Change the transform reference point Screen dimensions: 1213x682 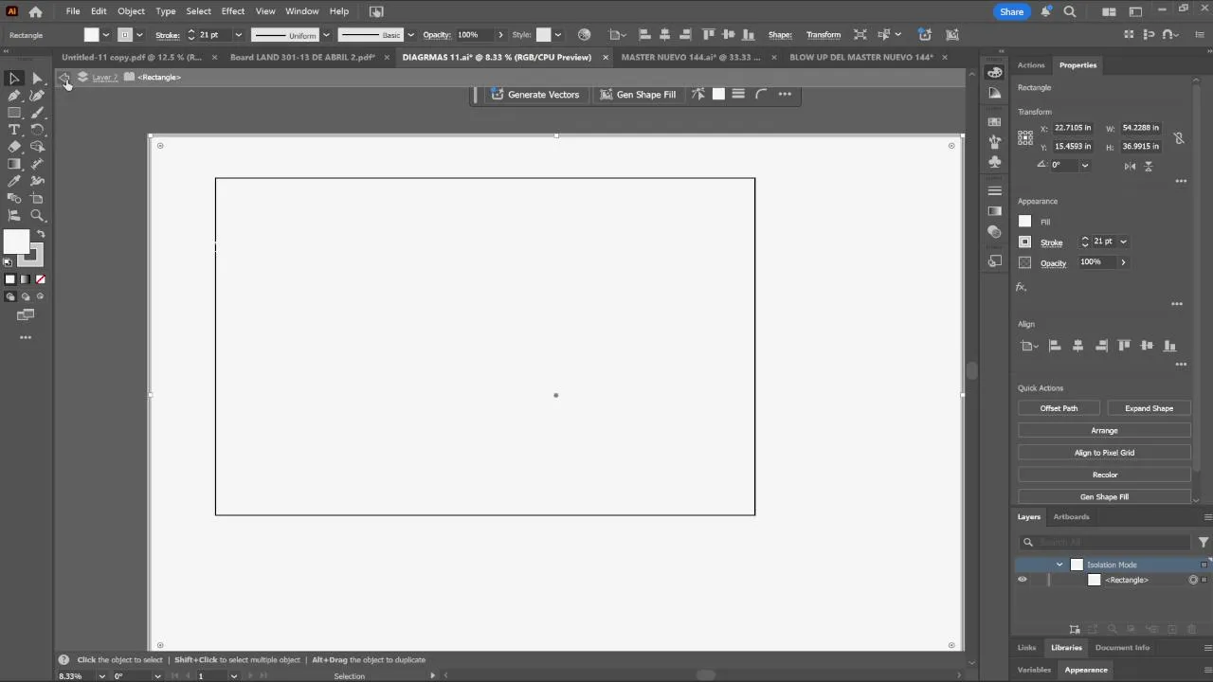point(1025,137)
